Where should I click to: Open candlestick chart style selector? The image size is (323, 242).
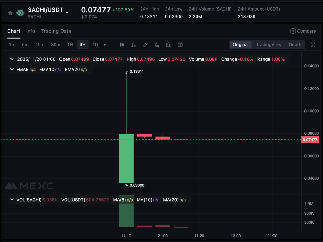pyautogui.click(x=122, y=45)
